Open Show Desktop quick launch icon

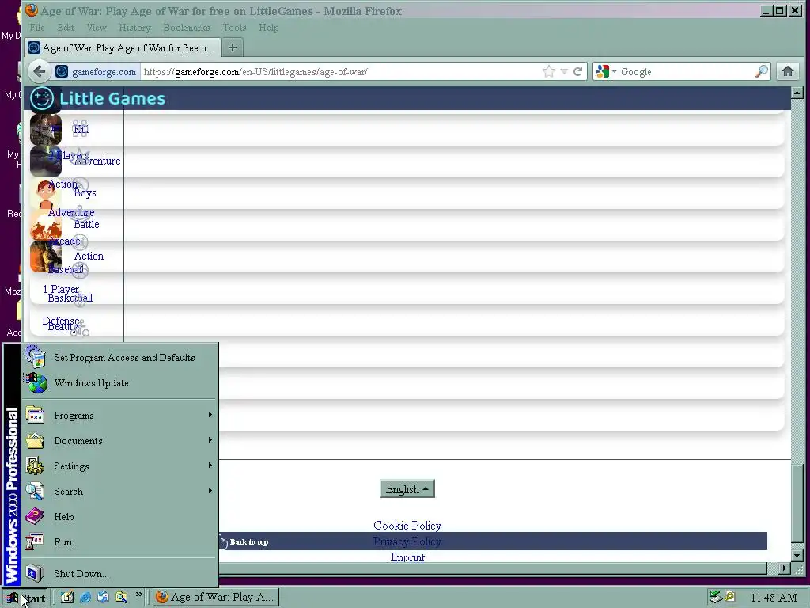click(x=67, y=597)
